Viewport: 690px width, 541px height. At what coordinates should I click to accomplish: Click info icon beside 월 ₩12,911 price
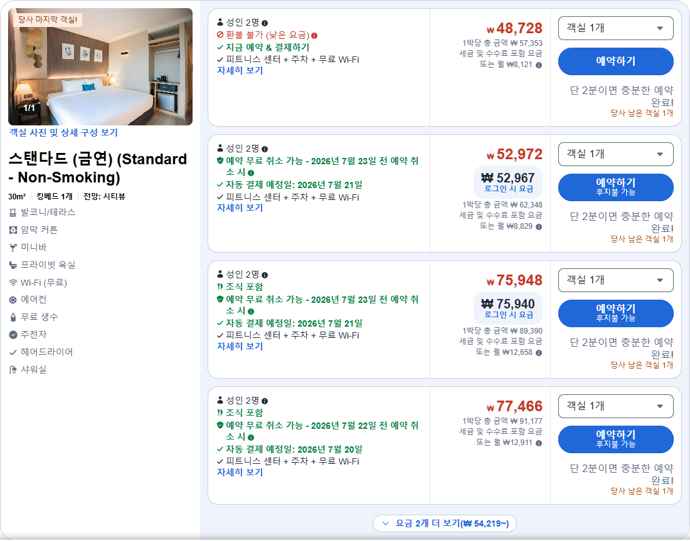[539, 443]
